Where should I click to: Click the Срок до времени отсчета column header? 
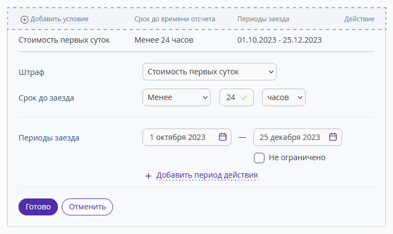pyautogui.click(x=175, y=19)
